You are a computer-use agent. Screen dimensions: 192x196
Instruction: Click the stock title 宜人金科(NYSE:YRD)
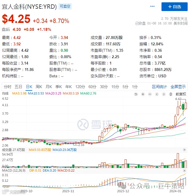pyautogui.click(x=29, y=7)
